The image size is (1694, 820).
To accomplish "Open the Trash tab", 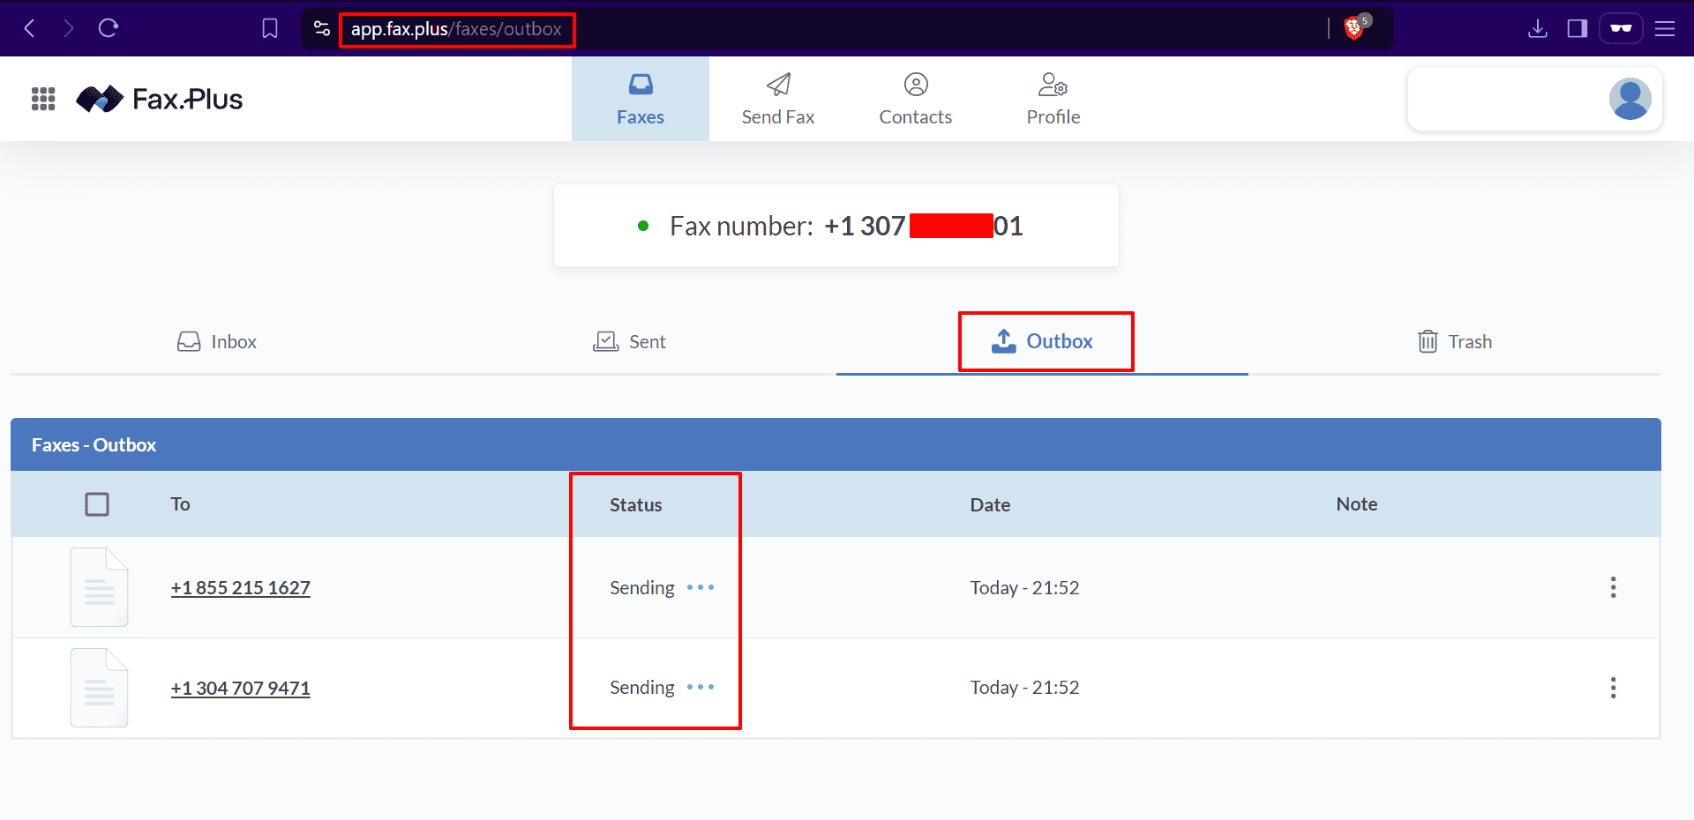I will (x=1454, y=342).
